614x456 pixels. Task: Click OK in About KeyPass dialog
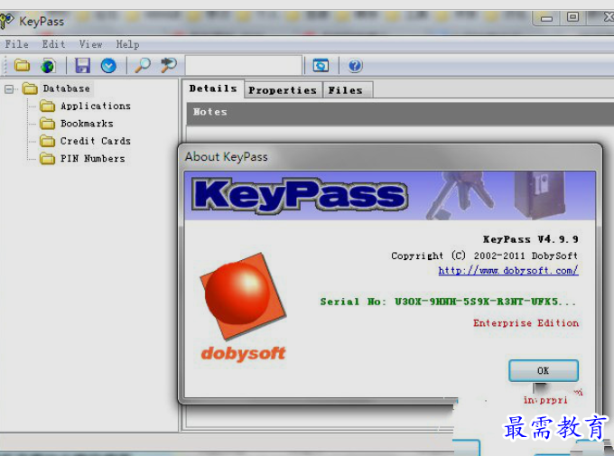point(544,370)
